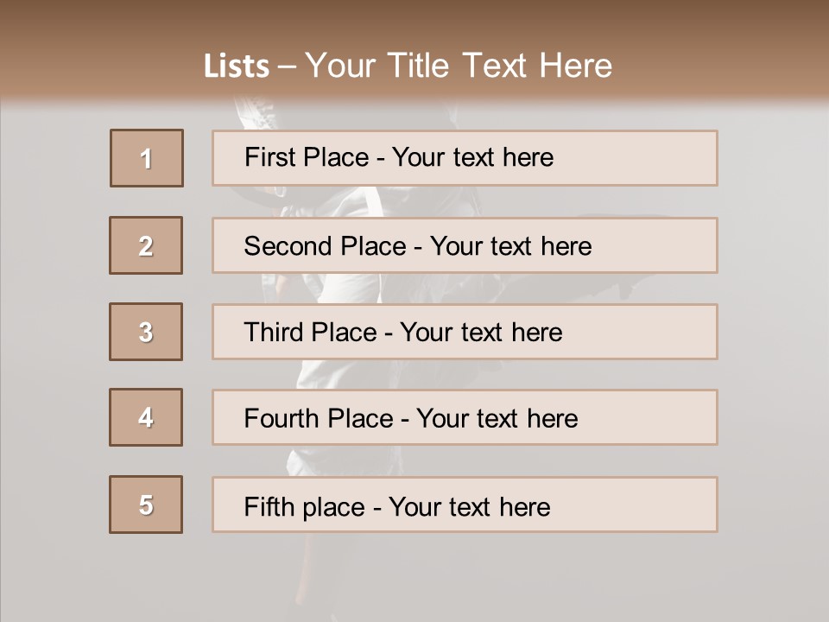Click the words 'First Place'
Viewport: 829px width, 622px height.
tap(307, 157)
